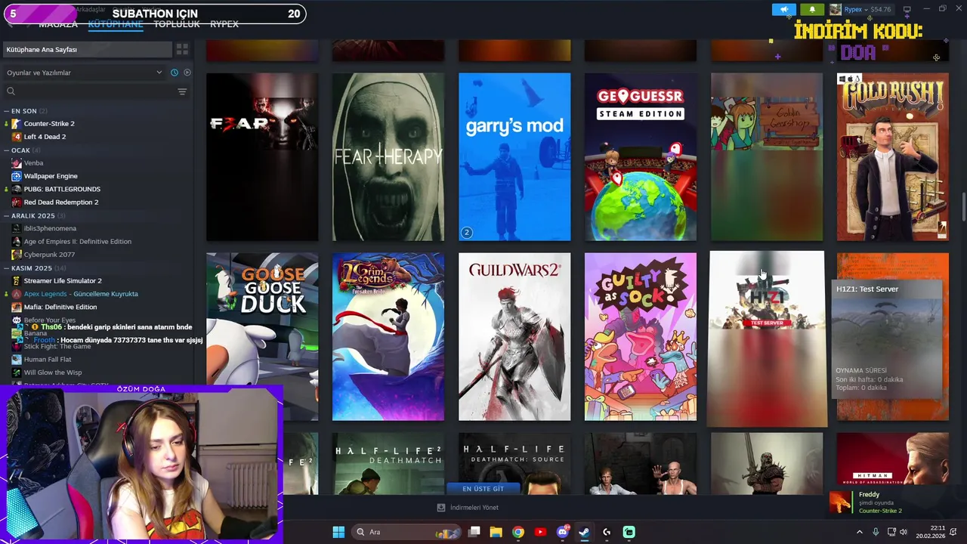The height and width of the screenshot is (544, 967).
Task: Open F.E.A.R. 3 game cover
Action: [x=262, y=157]
